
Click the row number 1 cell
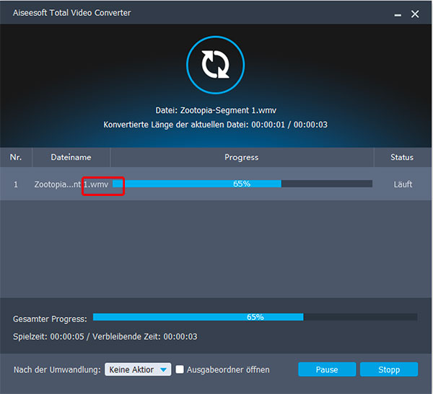[x=16, y=184]
